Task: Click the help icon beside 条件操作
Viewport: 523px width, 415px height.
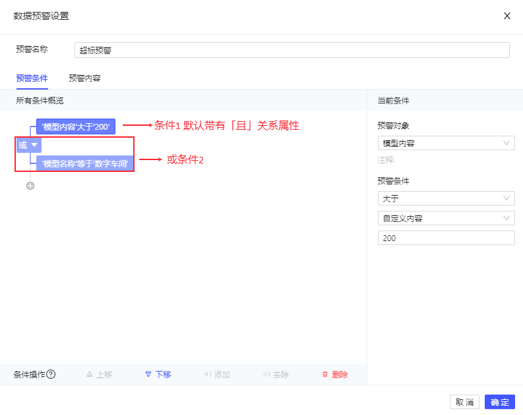Action: coord(51,374)
